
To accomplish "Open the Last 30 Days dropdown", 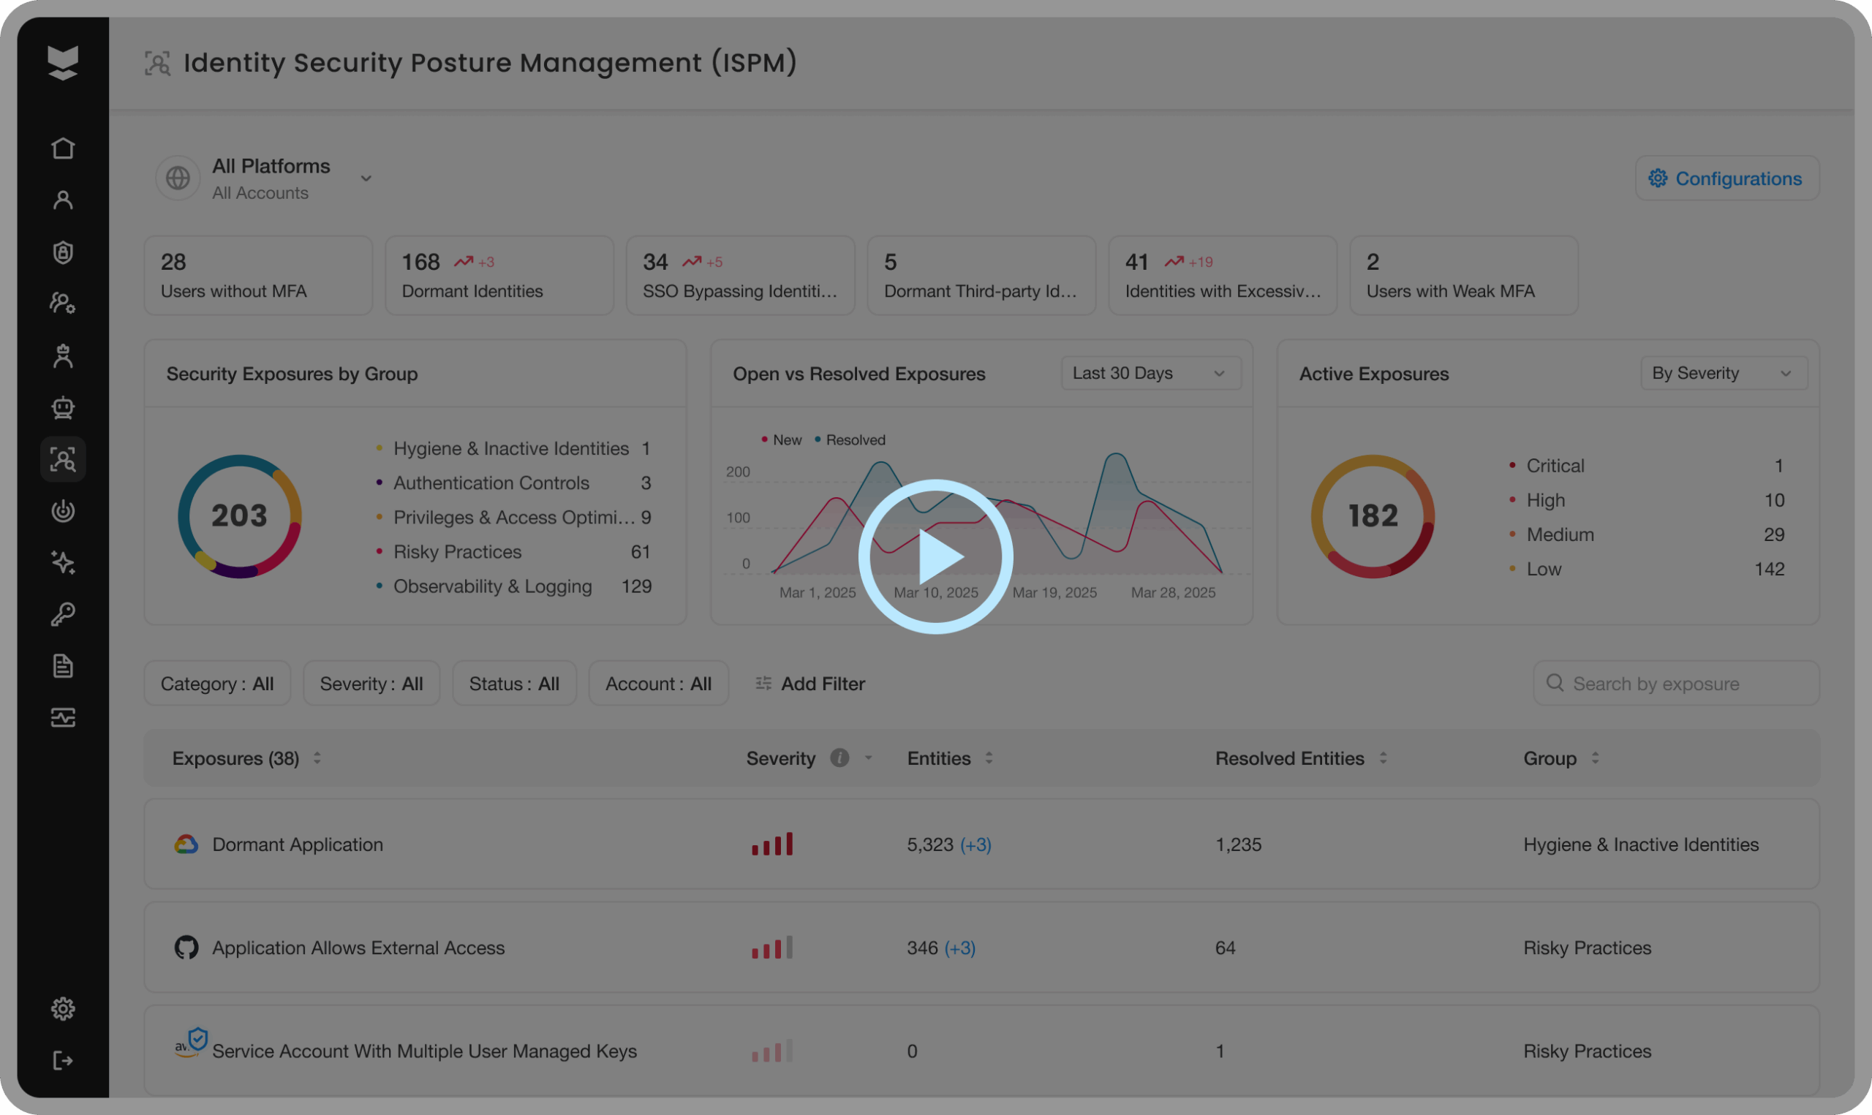I will coord(1150,374).
